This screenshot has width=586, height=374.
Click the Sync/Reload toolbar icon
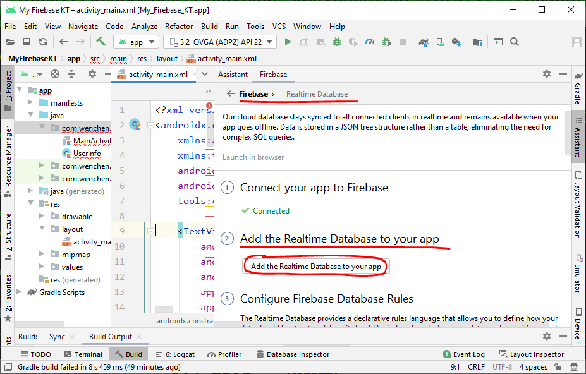pos(43,42)
